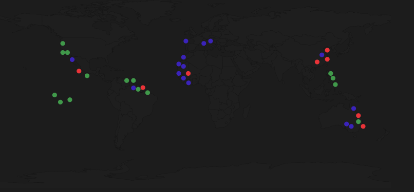Select the southernmost blue dot in West Africa

189,83
